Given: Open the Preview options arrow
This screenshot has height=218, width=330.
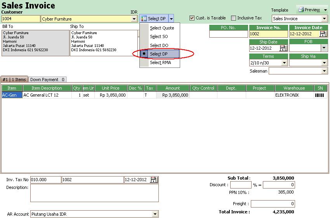Looking at the screenshot, I should tap(325, 10).
